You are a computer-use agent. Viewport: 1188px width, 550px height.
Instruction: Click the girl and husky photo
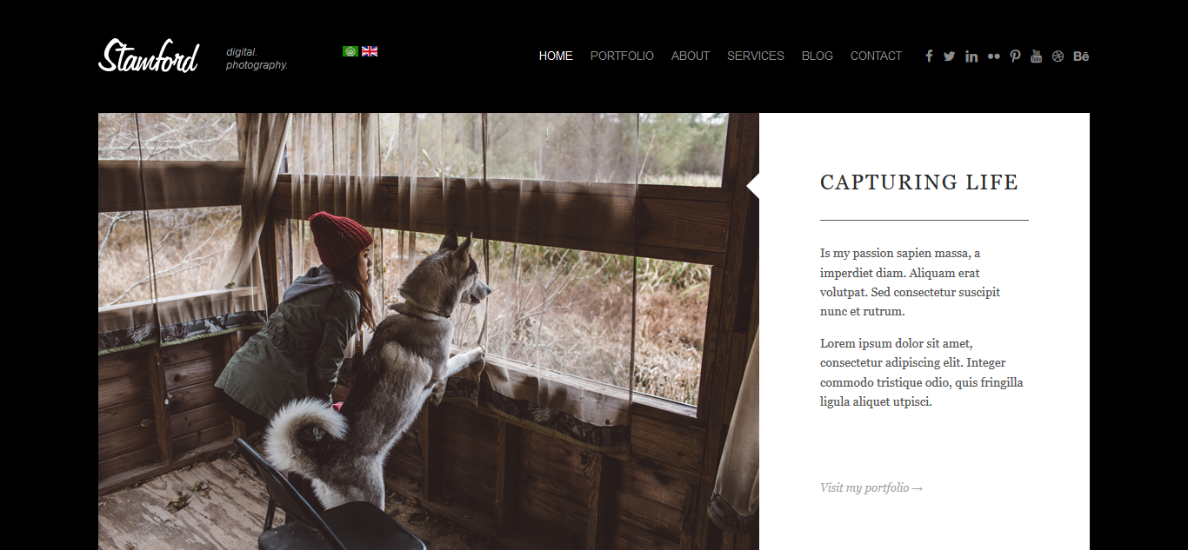click(429, 331)
